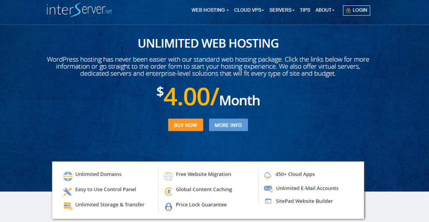The width and height of the screenshot is (429, 222).
Task: Click the orange Buy Now button
Action: [x=186, y=125]
